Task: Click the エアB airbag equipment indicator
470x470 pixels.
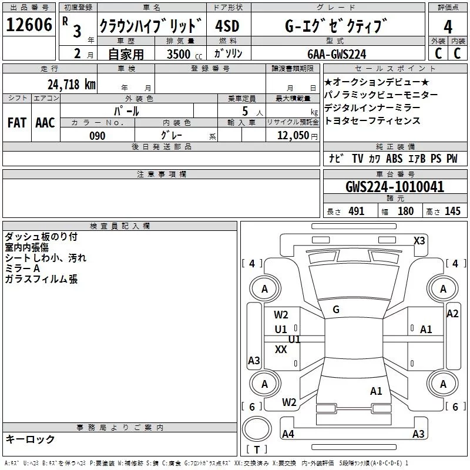Action: pyautogui.click(x=417, y=159)
